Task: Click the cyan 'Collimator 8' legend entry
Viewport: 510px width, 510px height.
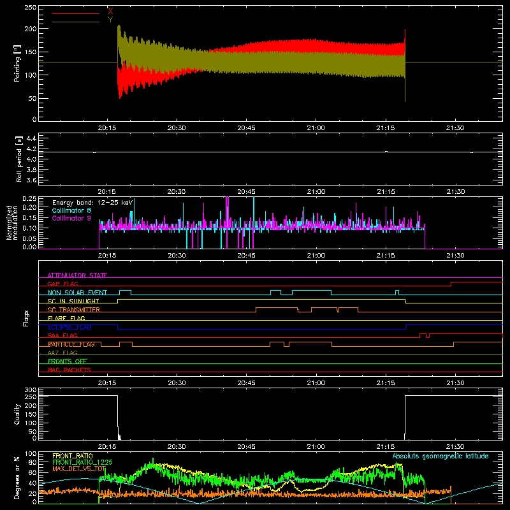Action: coord(71,210)
